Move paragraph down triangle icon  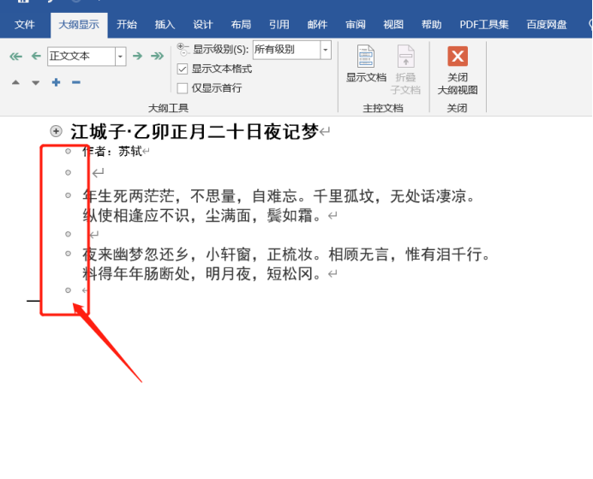35,83
